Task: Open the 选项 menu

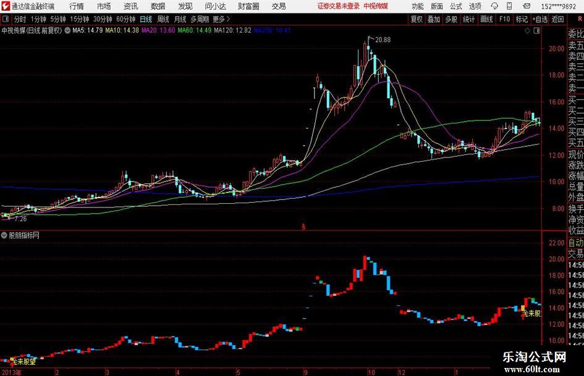Action: pos(475,6)
